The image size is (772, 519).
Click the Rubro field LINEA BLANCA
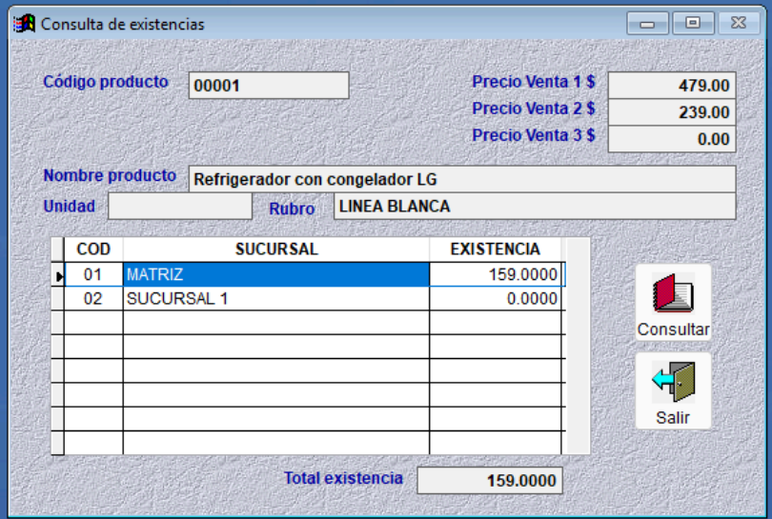click(536, 206)
